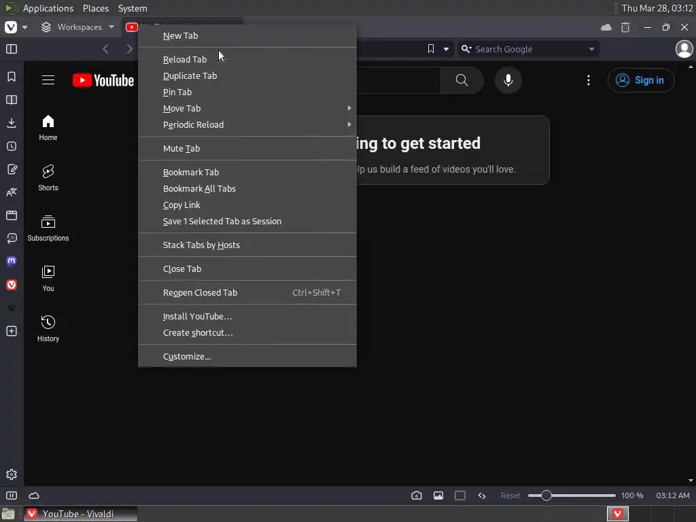Viewport: 696px width, 522px height.
Task: Open YouTube Shorts
Action: click(x=48, y=178)
